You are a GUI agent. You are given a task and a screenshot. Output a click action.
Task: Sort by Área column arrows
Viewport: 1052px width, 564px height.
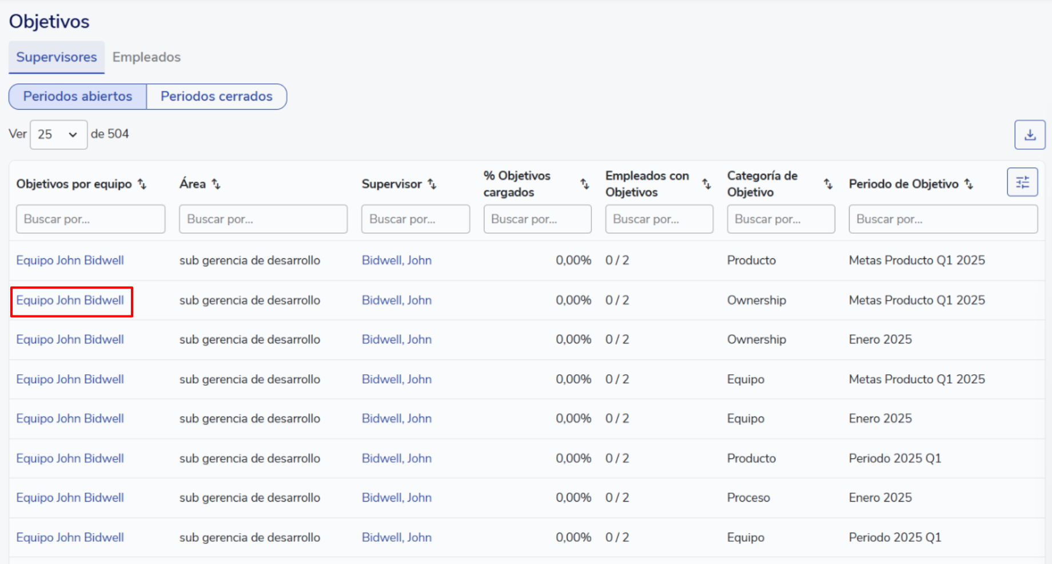coord(216,184)
